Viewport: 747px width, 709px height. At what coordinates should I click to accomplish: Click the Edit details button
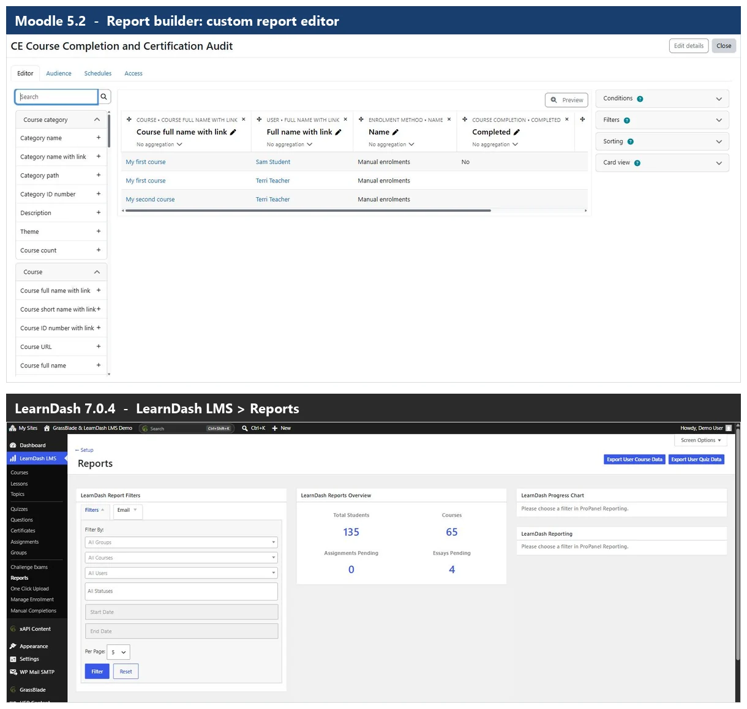pos(689,46)
